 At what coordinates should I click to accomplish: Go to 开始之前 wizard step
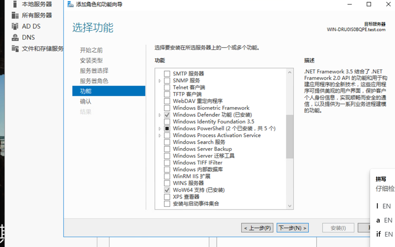tap(91, 50)
